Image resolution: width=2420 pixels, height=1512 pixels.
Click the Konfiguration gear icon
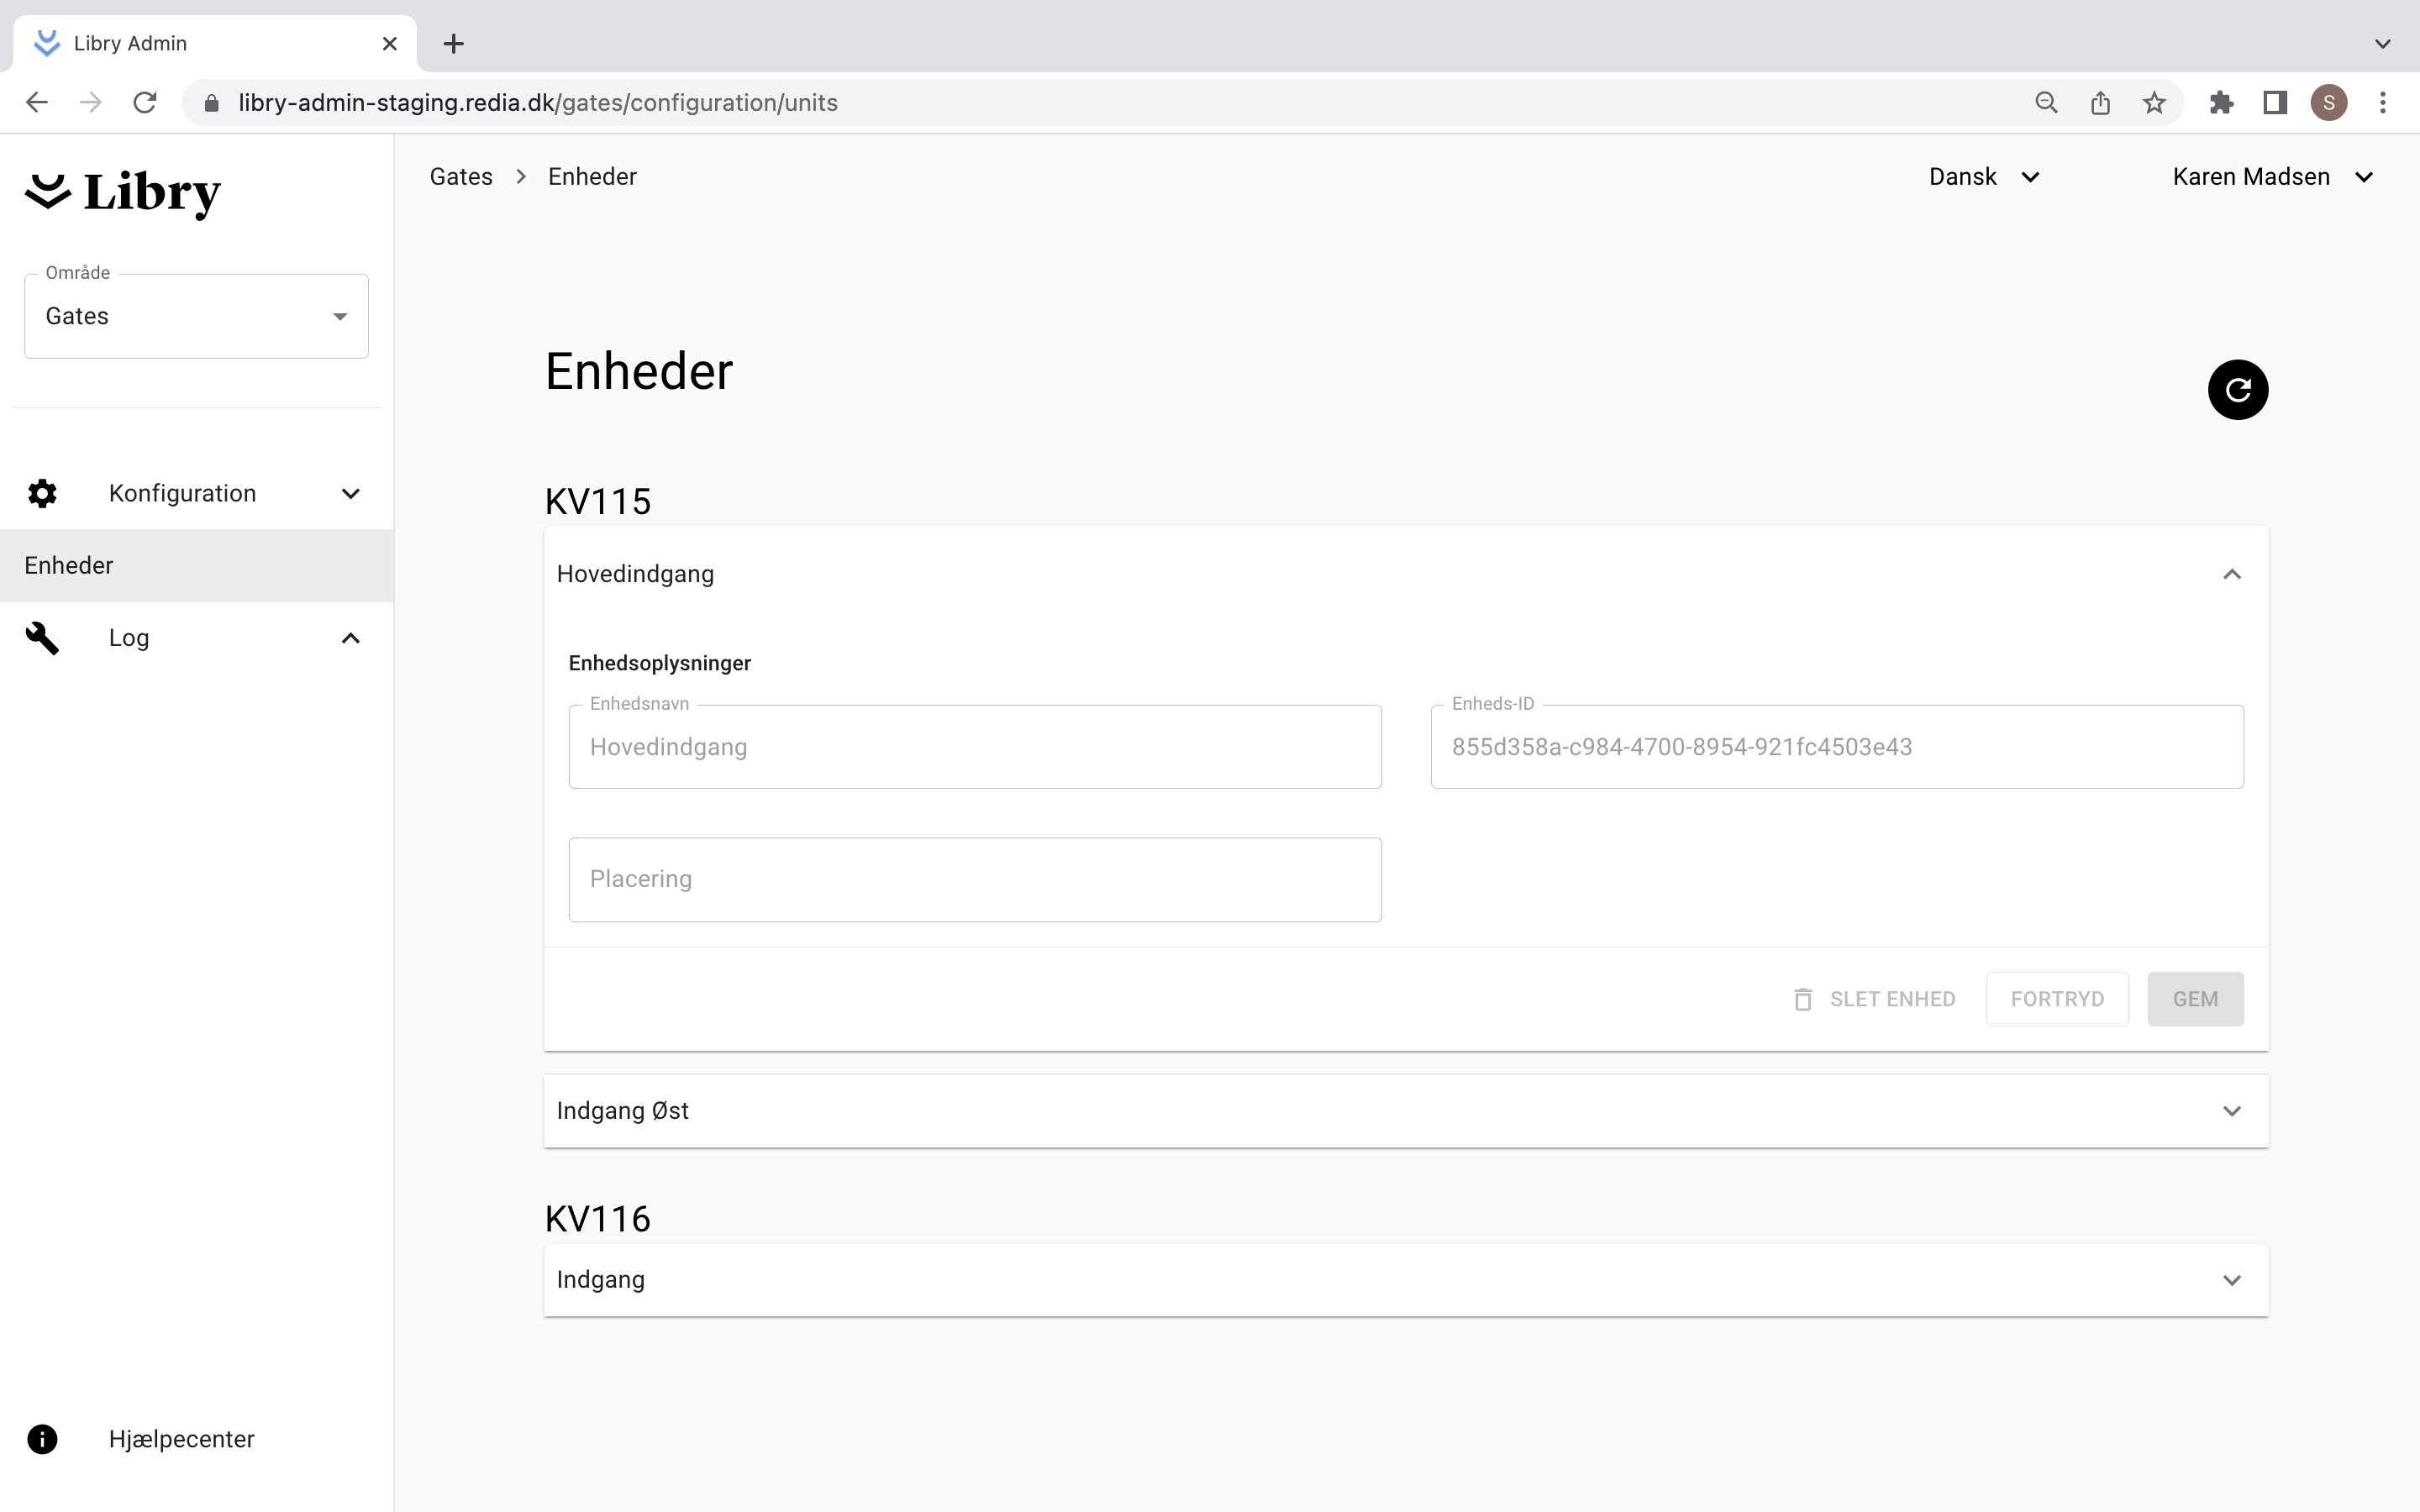(x=42, y=493)
